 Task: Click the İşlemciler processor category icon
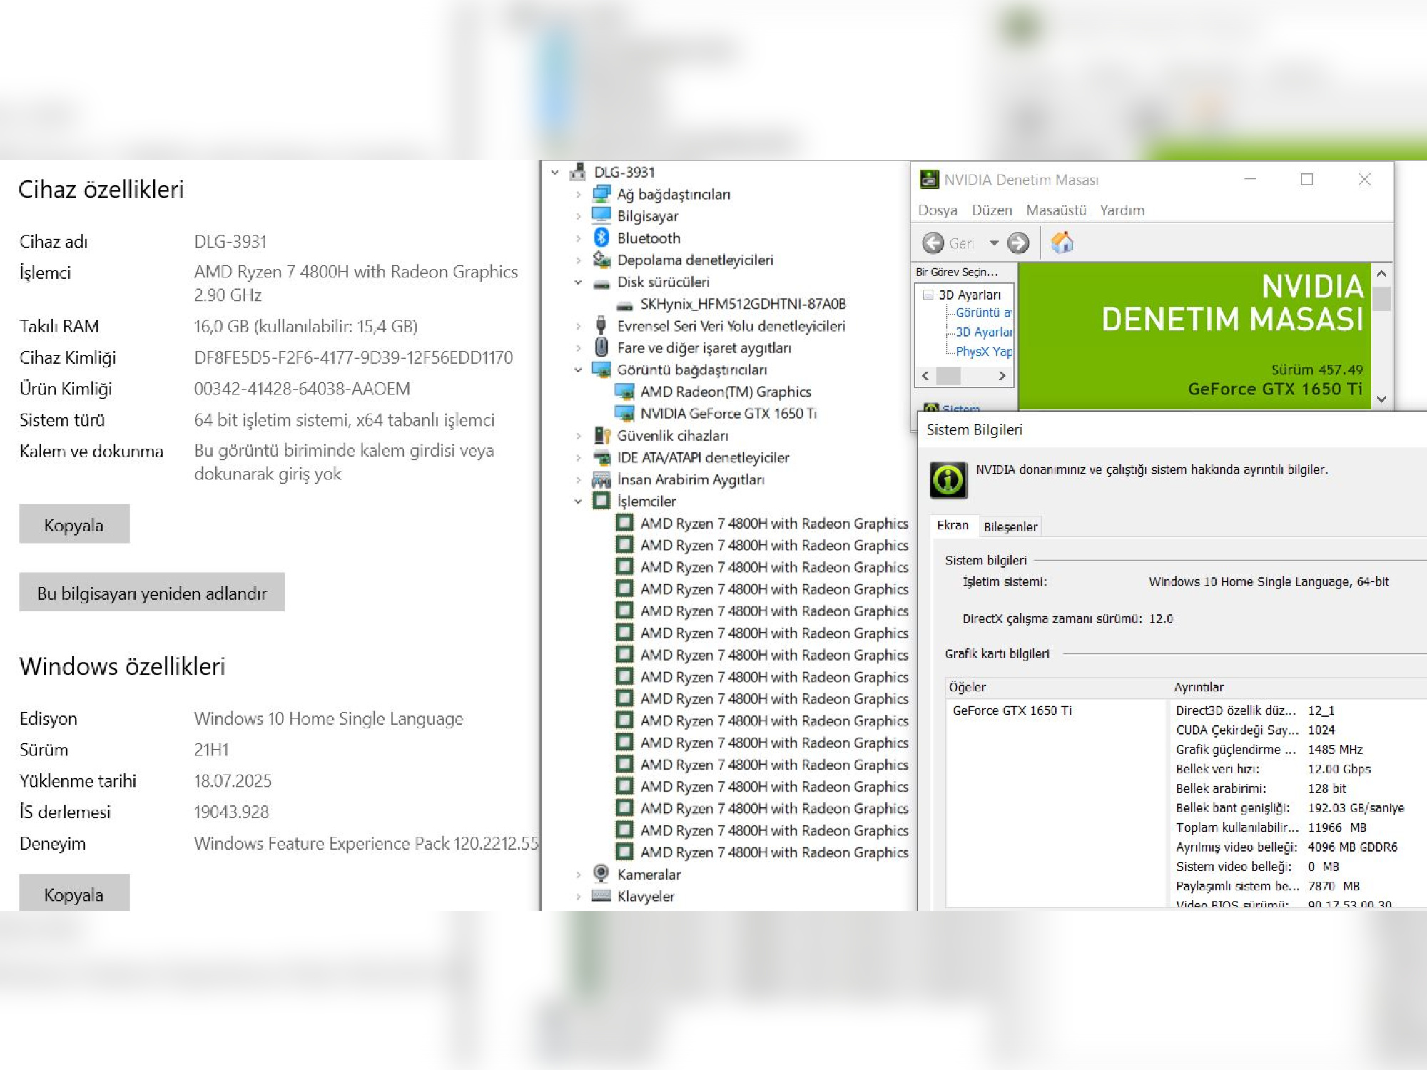601,501
